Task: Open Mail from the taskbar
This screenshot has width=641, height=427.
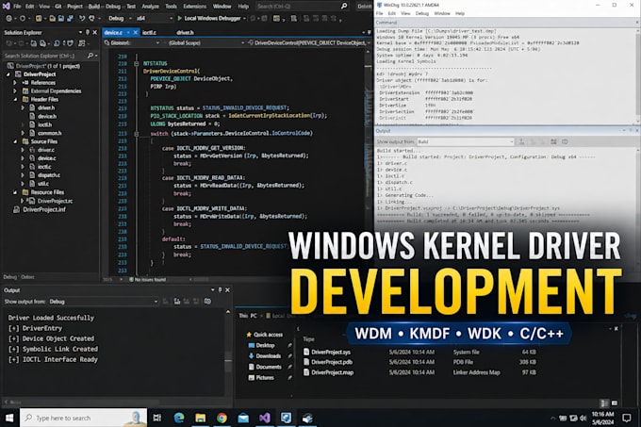Action: 243,418
